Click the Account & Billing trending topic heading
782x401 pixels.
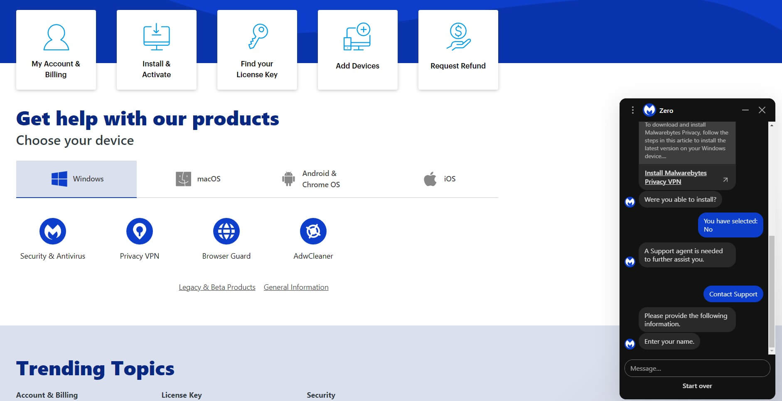point(47,395)
